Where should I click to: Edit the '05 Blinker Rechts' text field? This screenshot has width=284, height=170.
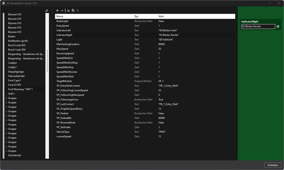click(x=258, y=27)
